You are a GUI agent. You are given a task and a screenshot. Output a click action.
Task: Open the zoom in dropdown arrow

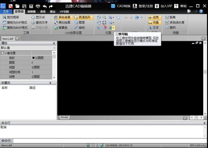113,17
